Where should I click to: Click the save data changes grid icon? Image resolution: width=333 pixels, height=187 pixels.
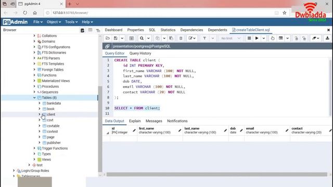click(132, 38)
